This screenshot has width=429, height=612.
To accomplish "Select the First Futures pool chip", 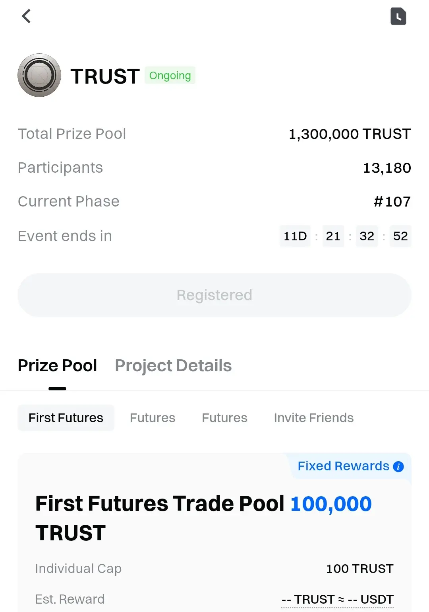I will [66, 418].
